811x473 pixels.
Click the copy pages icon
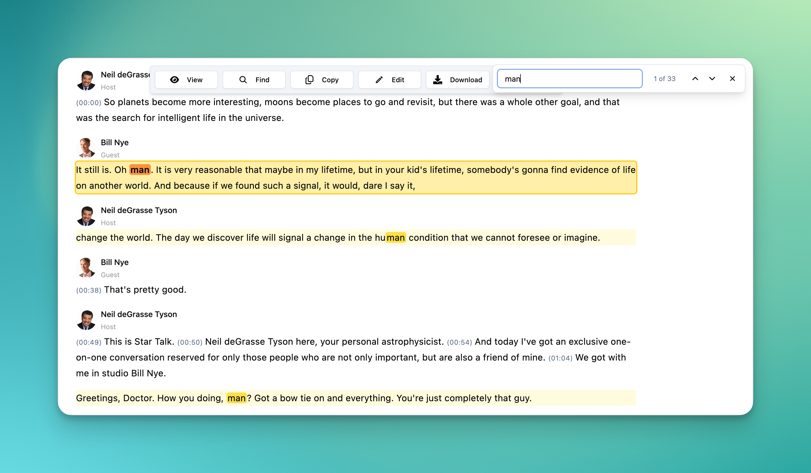(x=309, y=79)
